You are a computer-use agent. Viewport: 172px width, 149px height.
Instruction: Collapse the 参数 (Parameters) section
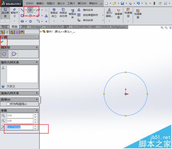pos(37,110)
